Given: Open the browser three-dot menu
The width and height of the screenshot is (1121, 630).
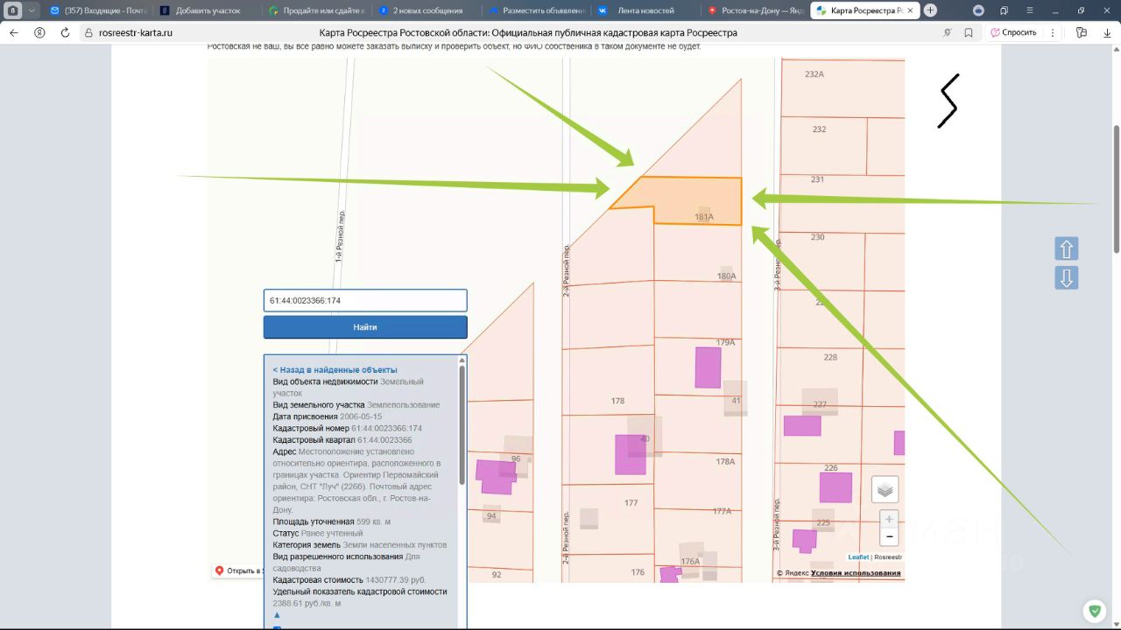Looking at the screenshot, I should coord(1053,32).
